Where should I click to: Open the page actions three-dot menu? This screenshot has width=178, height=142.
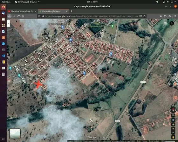pos(137,16)
